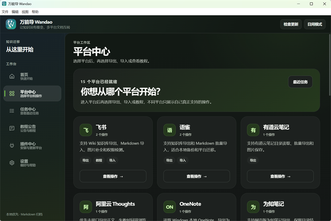Click the Wandao app logo in header
331x221 pixels.
click(x=11, y=24)
